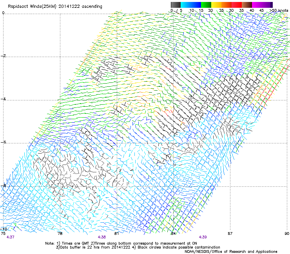The height and width of the screenshot is (254, 290).
Task: Click the title text 'Rapidscat Winds(25KM) 20141222 ascending'
Action: tap(55, 7)
